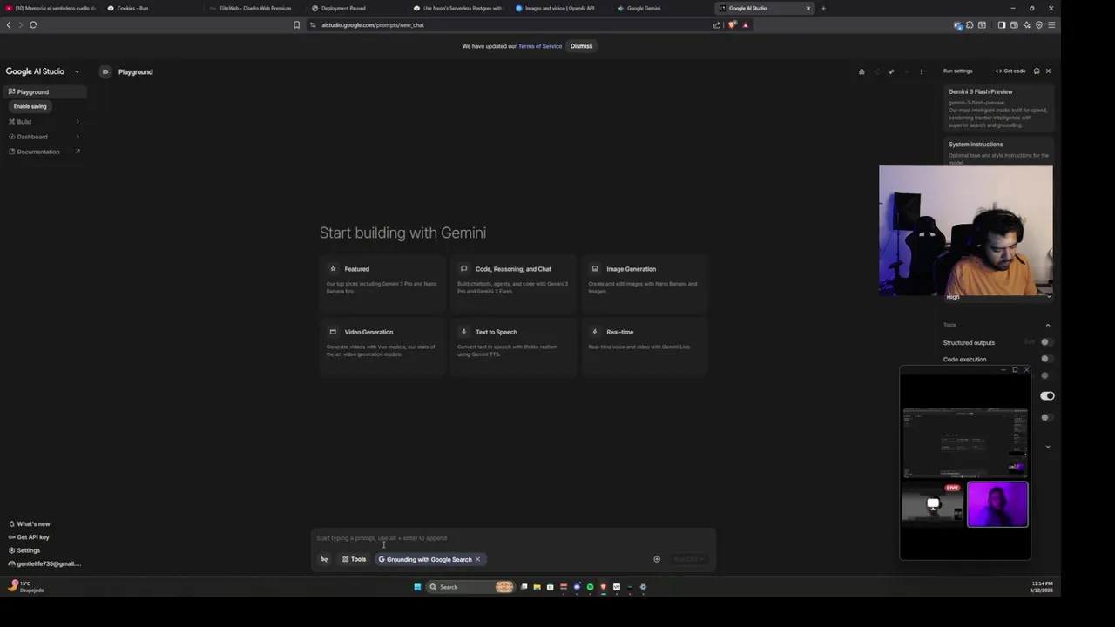
Task: Toggle the Code execution switch
Action: tap(1046, 359)
